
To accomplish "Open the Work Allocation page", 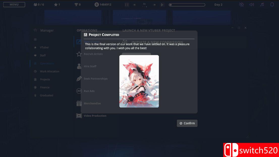I will 49,71.
